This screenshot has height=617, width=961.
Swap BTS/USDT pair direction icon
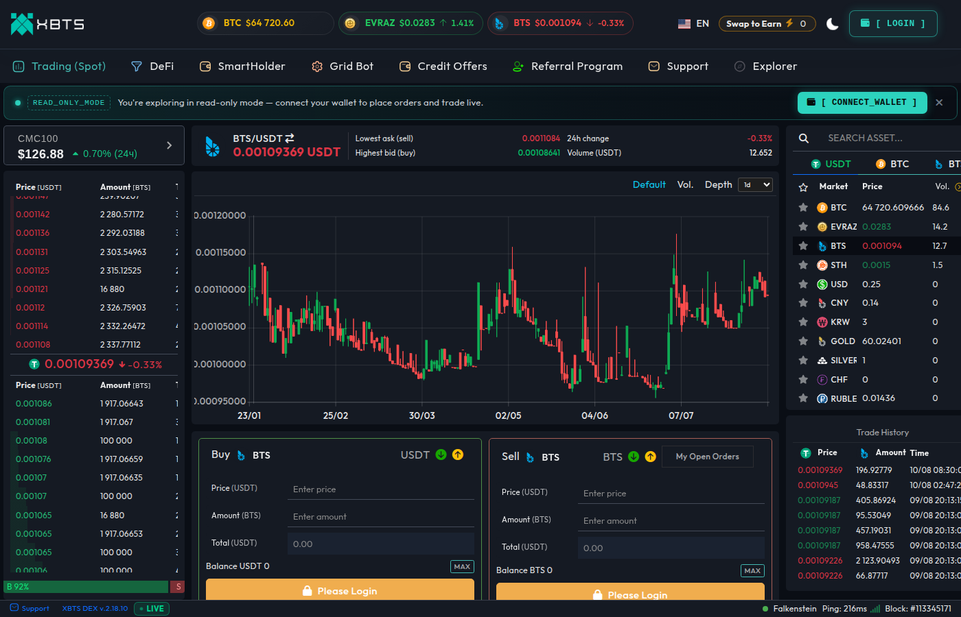pyautogui.click(x=290, y=138)
